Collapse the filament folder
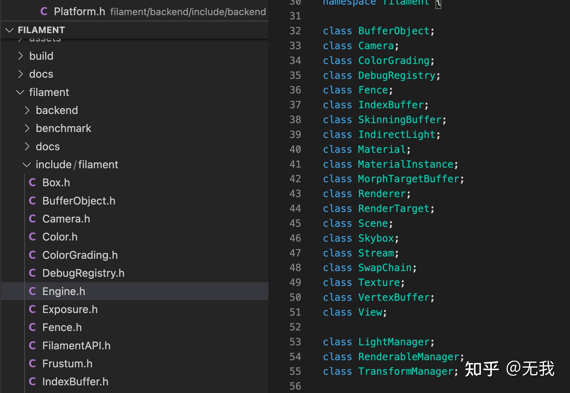The image size is (570, 393). click(20, 92)
